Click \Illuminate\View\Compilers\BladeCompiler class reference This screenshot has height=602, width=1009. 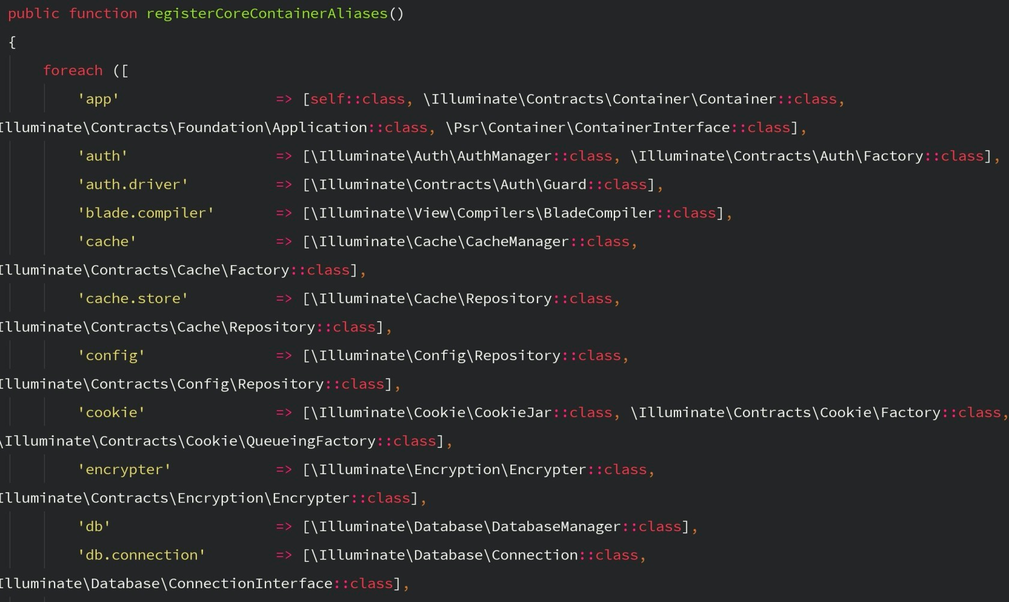pos(514,213)
